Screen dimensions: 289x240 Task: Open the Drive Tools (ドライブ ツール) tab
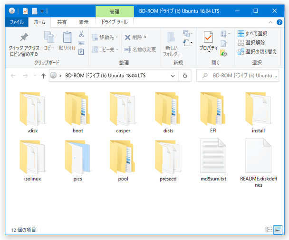(115, 22)
